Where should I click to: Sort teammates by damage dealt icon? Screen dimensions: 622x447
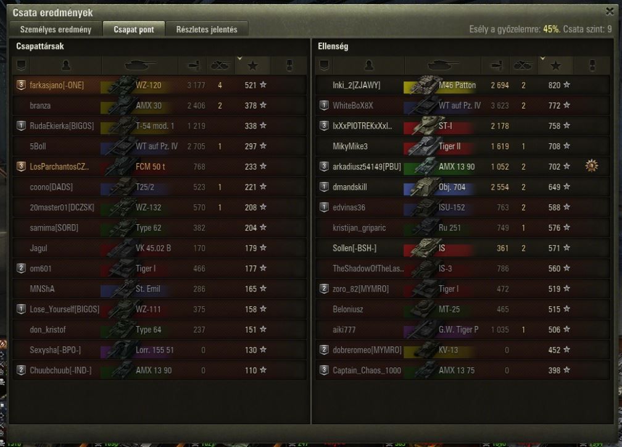[x=193, y=65]
